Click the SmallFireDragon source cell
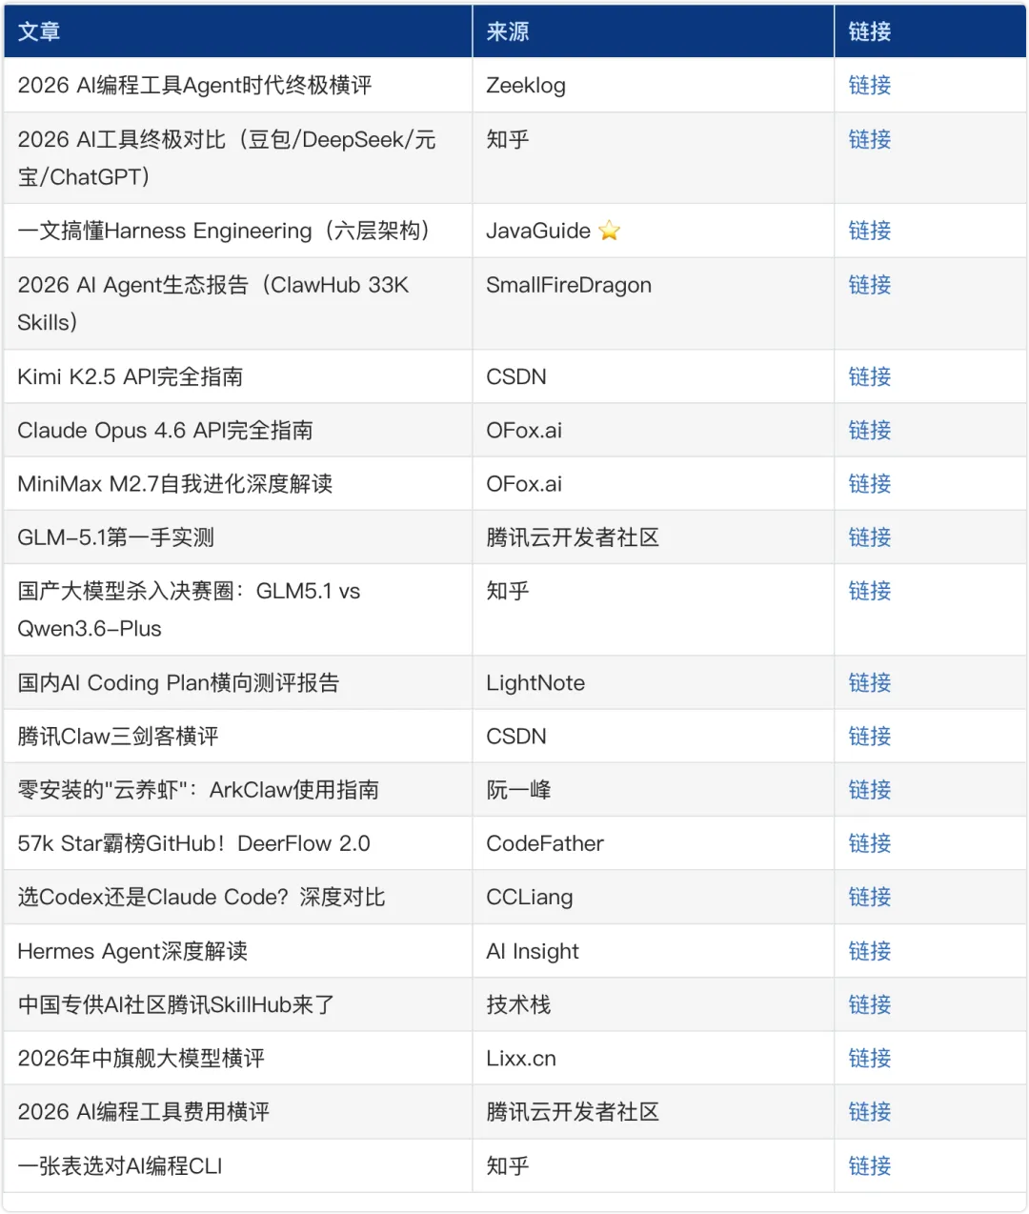The width and height of the screenshot is (1029, 1214). point(653,303)
